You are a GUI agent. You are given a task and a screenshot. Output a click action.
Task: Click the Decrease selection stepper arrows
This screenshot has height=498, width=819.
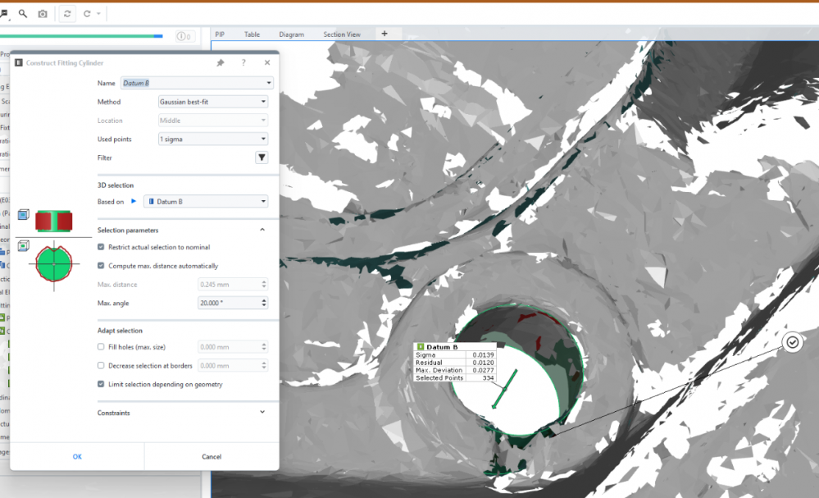(x=264, y=366)
